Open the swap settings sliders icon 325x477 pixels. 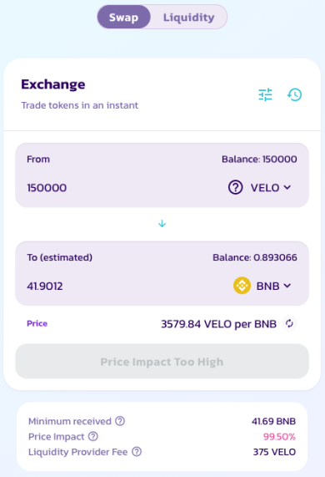coord(265,94)
